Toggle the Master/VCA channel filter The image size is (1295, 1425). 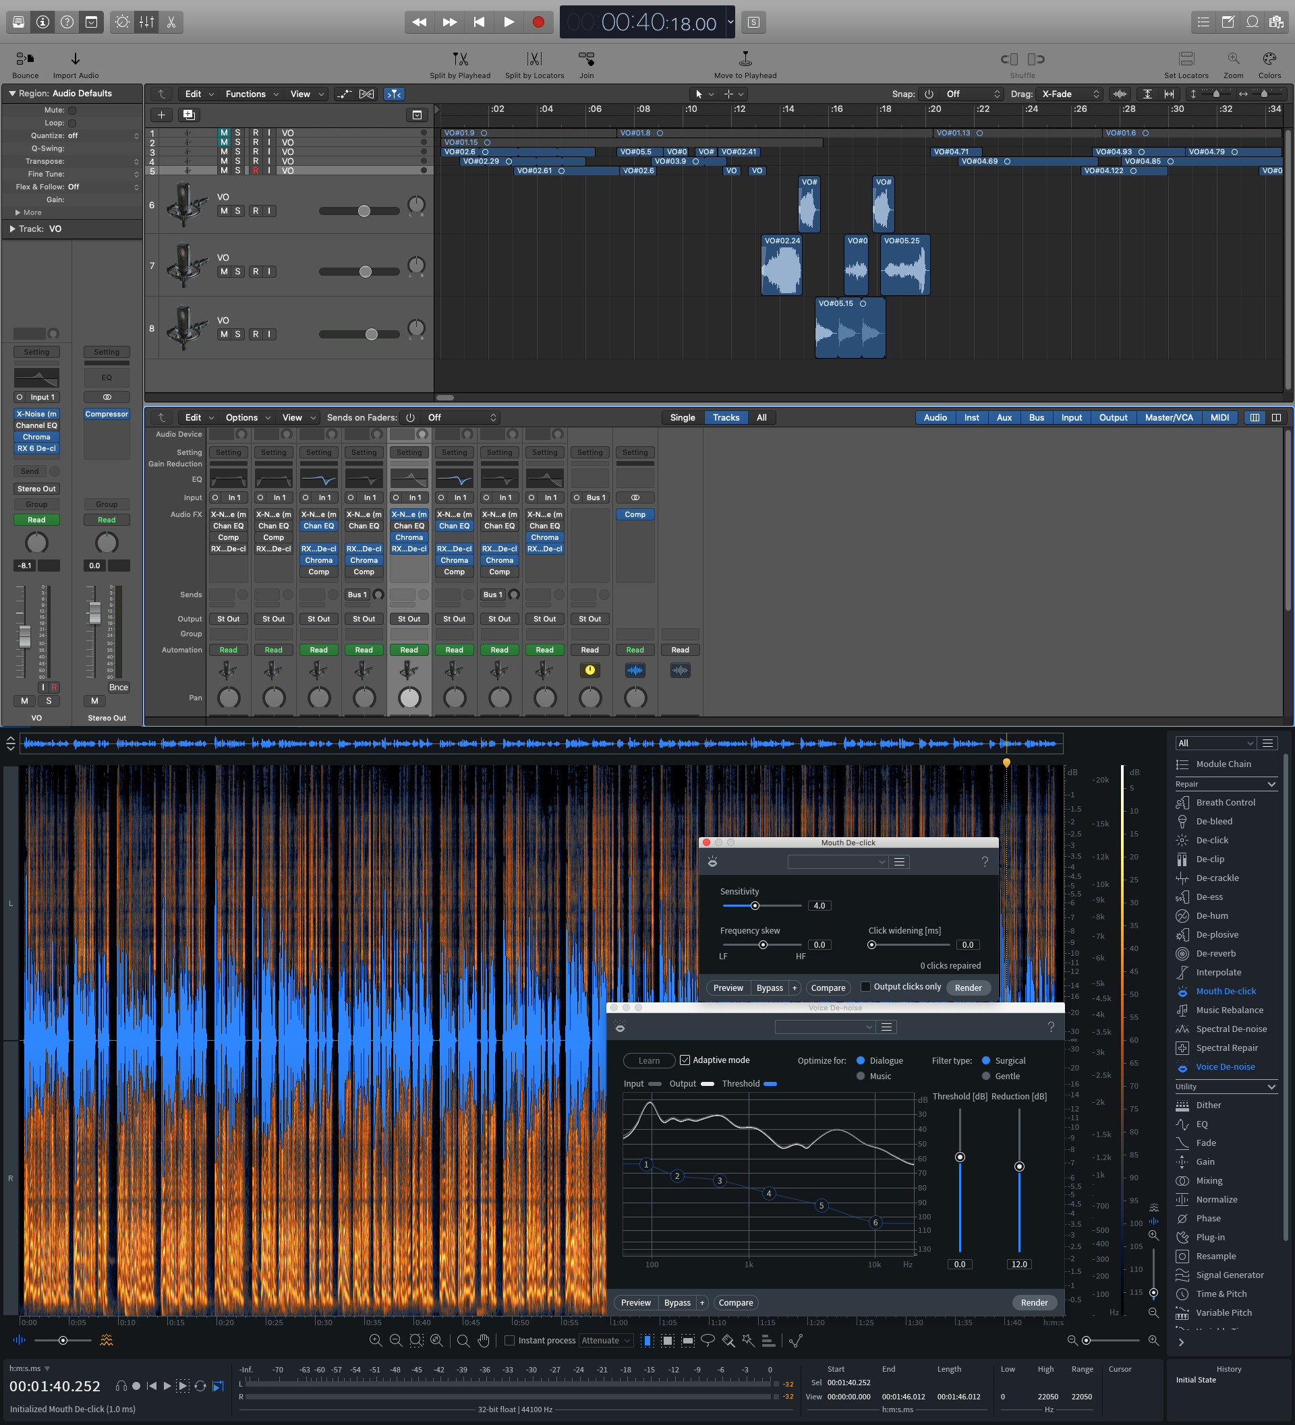coord(1168,418)
